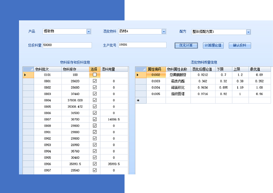Expand the 混批物料 dropdown list
Screen dimensions: 273x193
[x=164, y=32]
